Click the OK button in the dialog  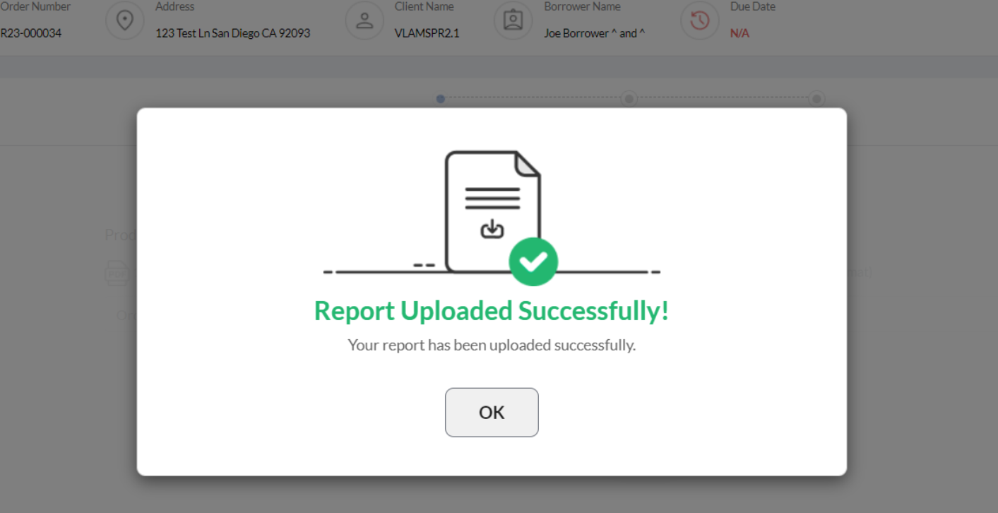click(x=492, y=412)
